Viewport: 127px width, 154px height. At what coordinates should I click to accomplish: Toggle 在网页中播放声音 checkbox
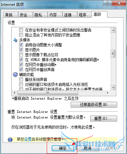21,70
